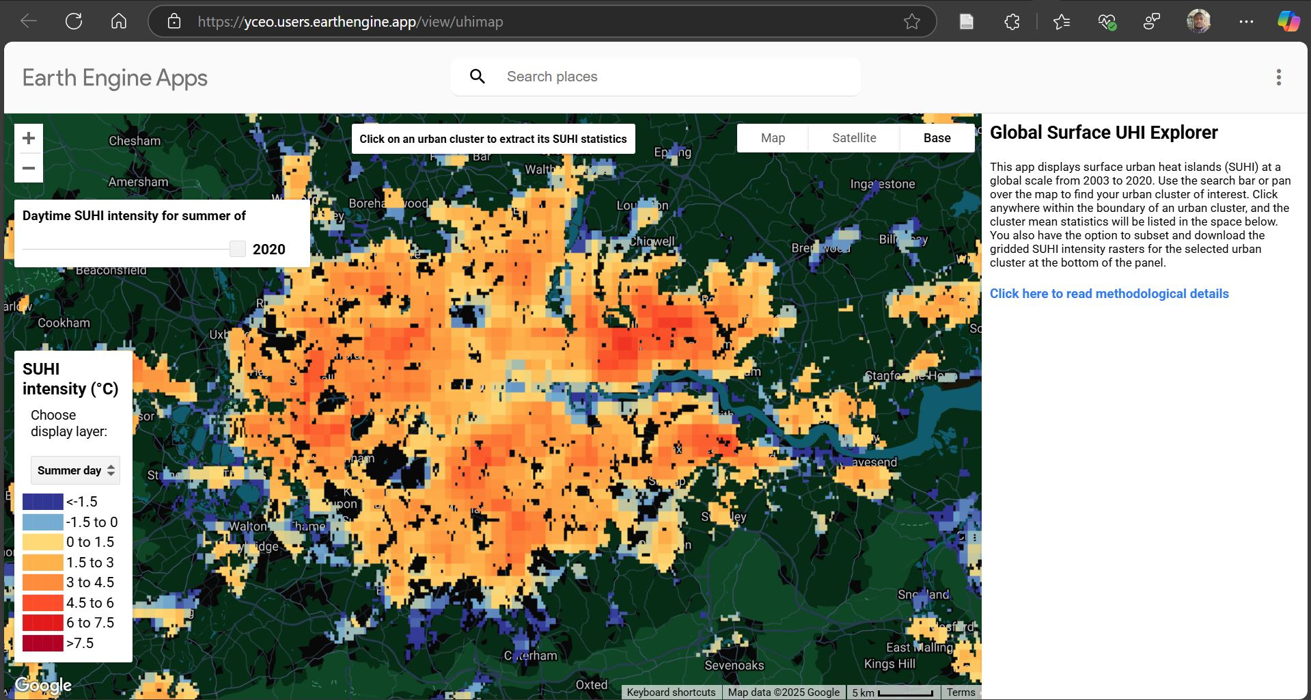This screenshot has height=700, width=1311.
Task: Click the 4.5 to 6 legend swatch
Action: (x=43, y=603)
